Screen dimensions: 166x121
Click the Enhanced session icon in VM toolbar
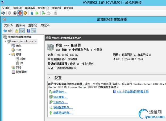(55, 13)
